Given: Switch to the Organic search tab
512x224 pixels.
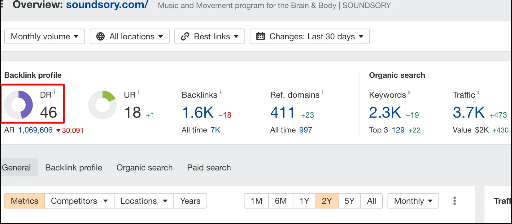Looking at the screenshot, I should tap(145, 167).
